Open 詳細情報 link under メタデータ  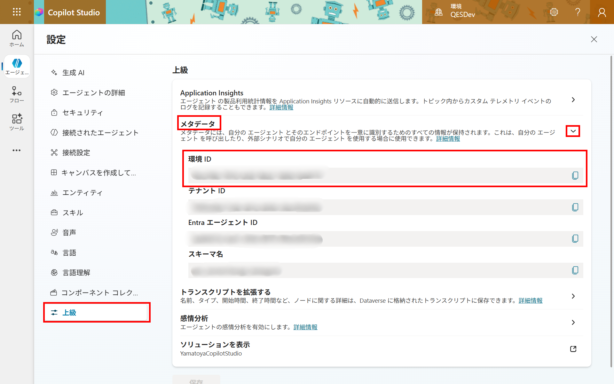448,139
